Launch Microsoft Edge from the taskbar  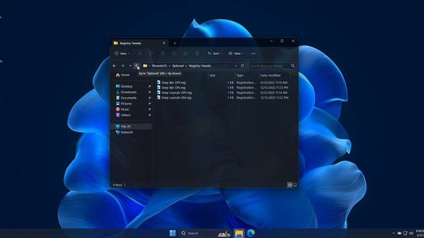(x=251, y=233)
